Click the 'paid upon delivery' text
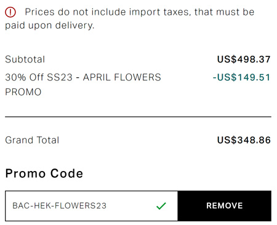The height and width of the screenshot is (225, 277). tap(49, 26)
